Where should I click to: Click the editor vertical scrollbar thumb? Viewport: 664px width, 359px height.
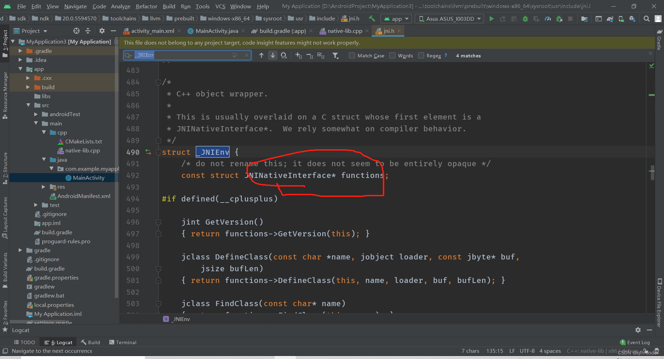pyautogui.click(x=652, y=173)
